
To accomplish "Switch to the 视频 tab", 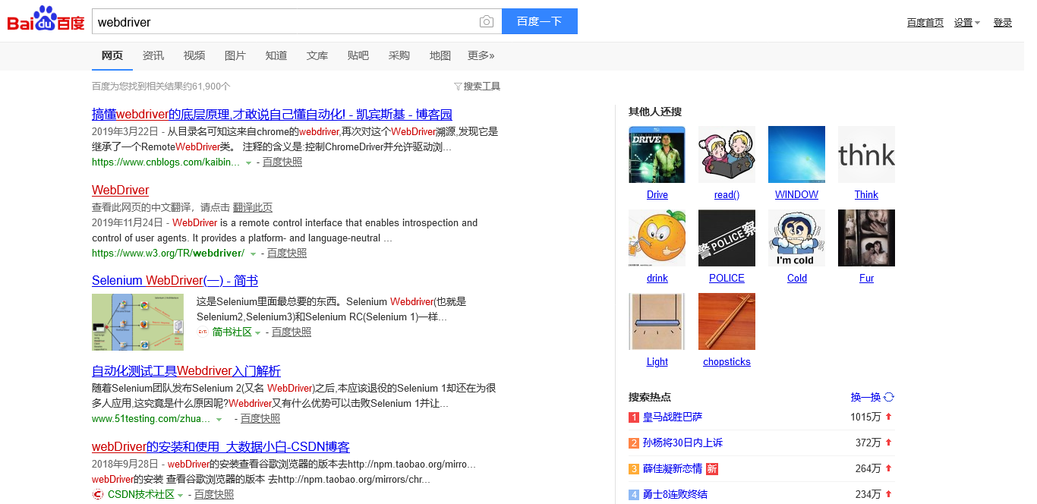I will pyautogui.click(x=194, y=55).
